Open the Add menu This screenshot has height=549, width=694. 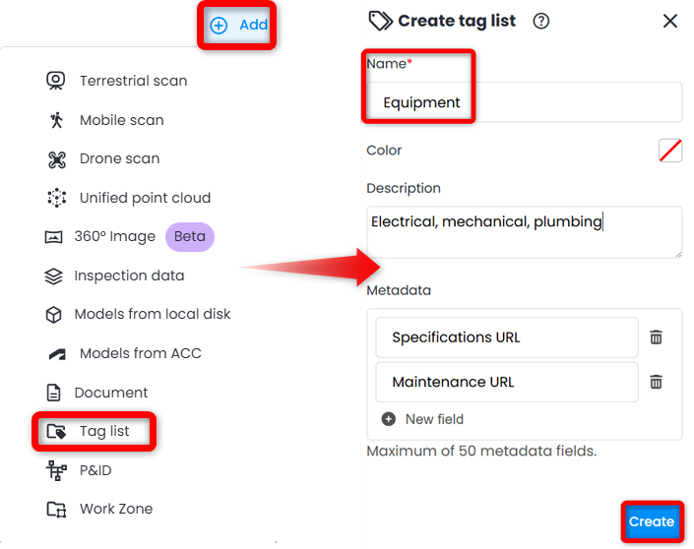tap(239, 25)
